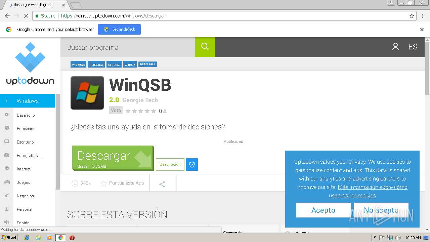Open the DESCARGAR breadcrumb tag
Screen dimensions: 430x242
click(x=147, y=64)
